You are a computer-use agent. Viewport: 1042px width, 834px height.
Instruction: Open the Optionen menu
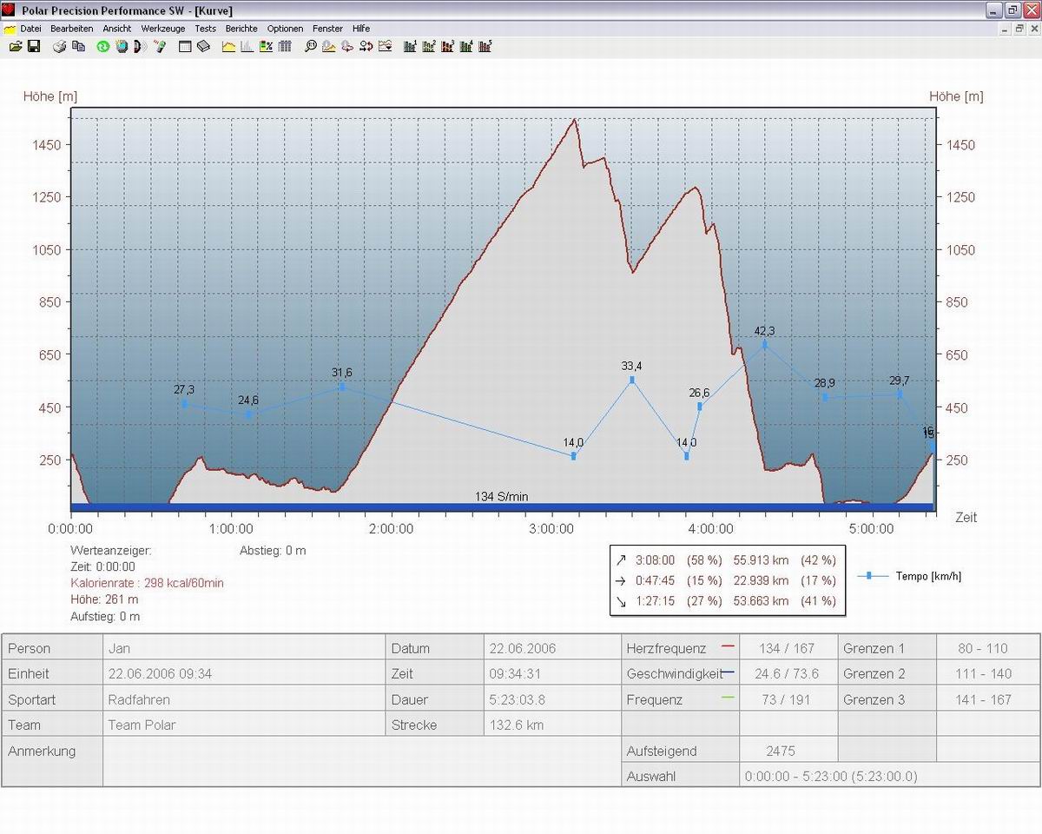click(x=285, y=29)
